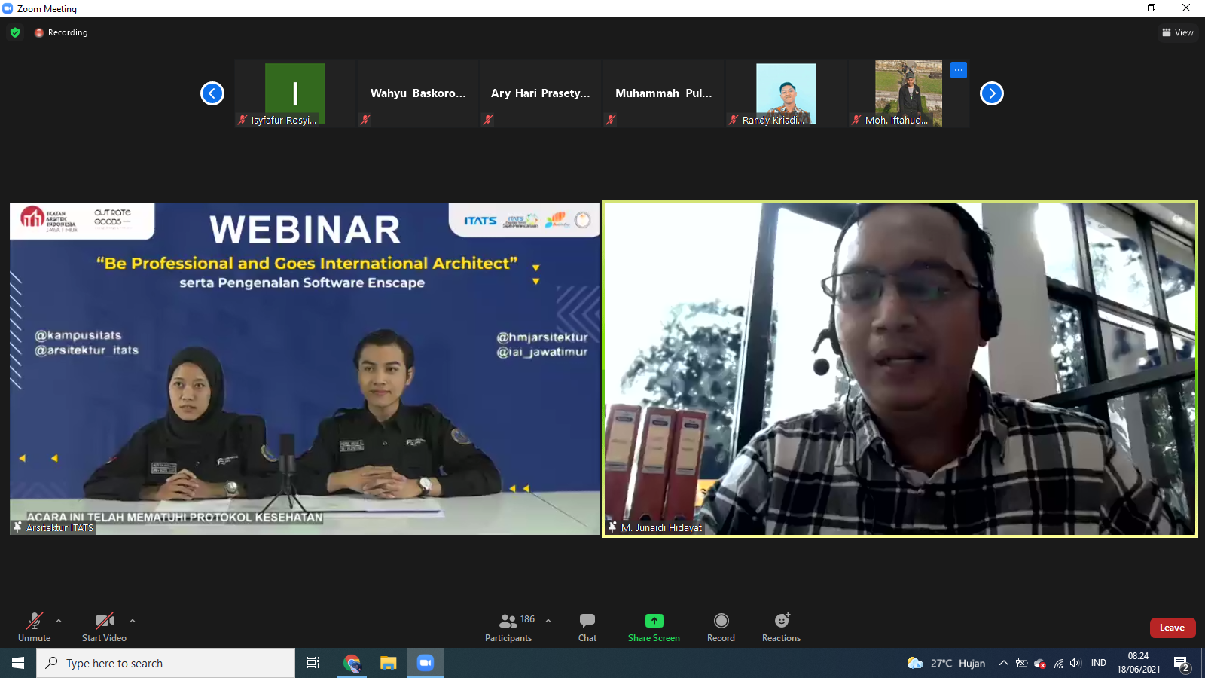Image resolution: width=1205 pixels, height=678 pixels.
Task: Expand video options arrow beside Start Video
Action: [x=133, y=621]
